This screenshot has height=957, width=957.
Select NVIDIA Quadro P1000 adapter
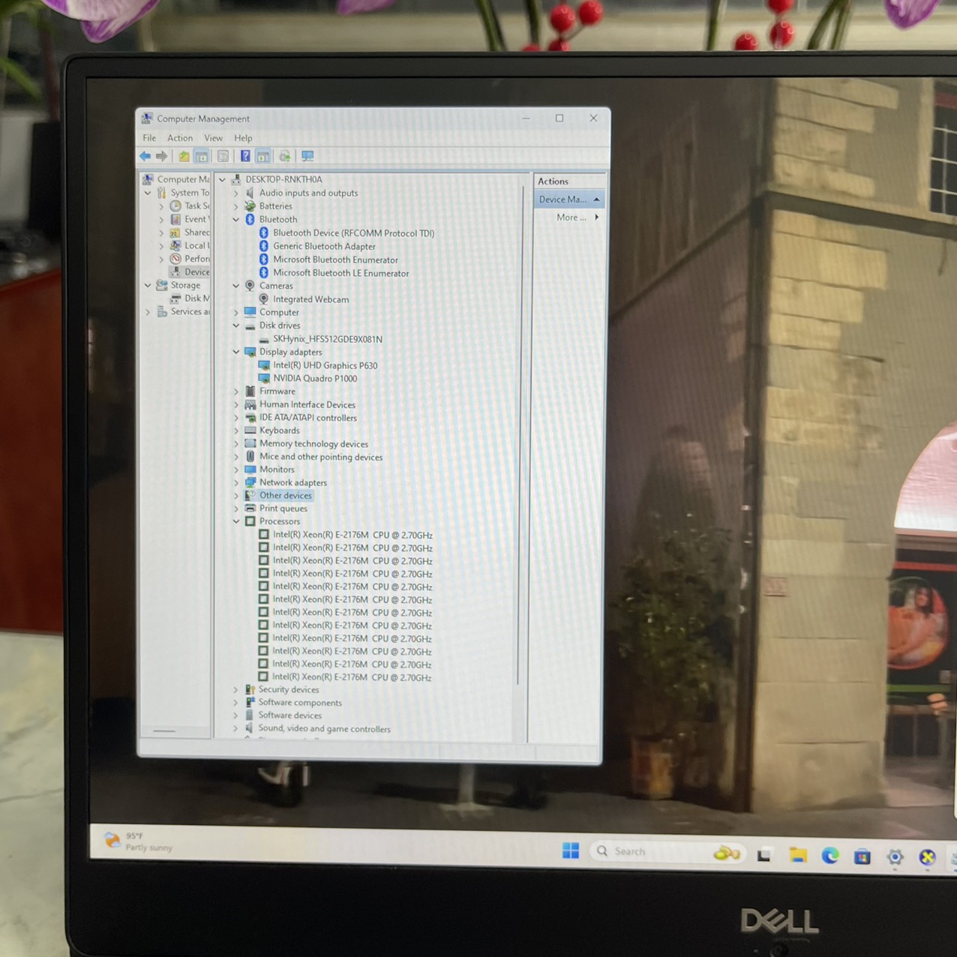pos(315,378)
